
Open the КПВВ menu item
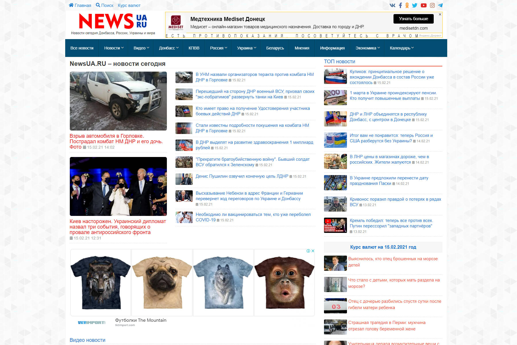pos(194,48)
